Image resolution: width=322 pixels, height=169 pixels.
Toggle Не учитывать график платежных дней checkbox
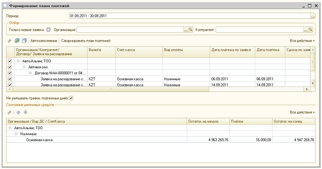(x=71, y=98)
